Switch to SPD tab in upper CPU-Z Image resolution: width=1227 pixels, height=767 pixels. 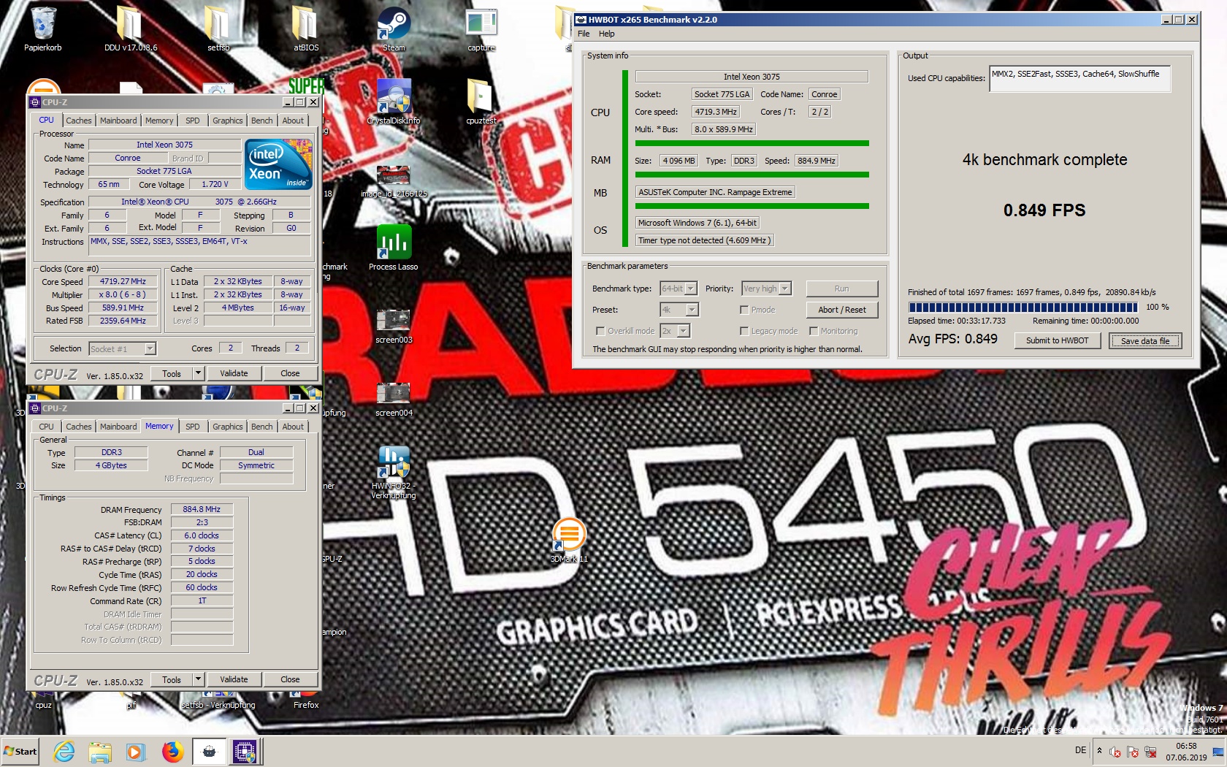point(193,121)
